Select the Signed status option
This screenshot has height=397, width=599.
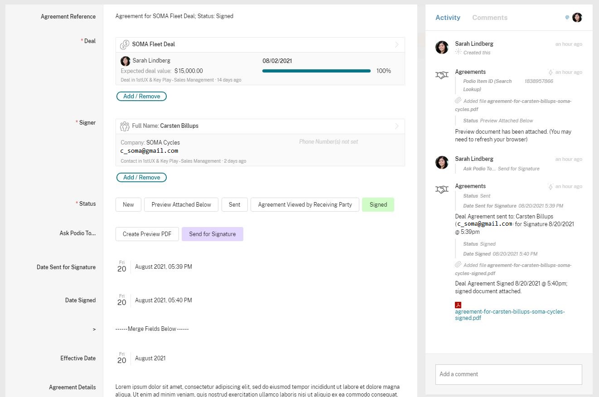378,204
